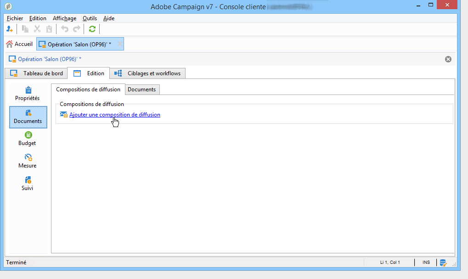Click the green Refresh toolbar icon

pyautogui.click(x=92, y=29)
